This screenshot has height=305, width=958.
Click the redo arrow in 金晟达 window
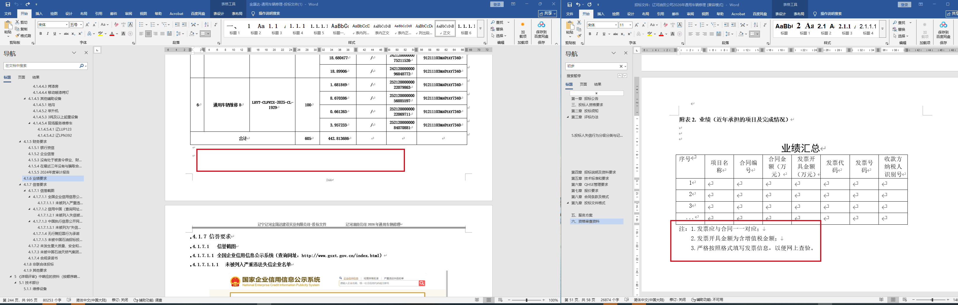[x=27, y=4]
